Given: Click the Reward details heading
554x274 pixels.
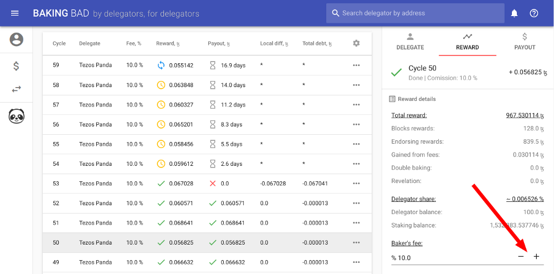Looking at the screenshot, I should 417,99.
